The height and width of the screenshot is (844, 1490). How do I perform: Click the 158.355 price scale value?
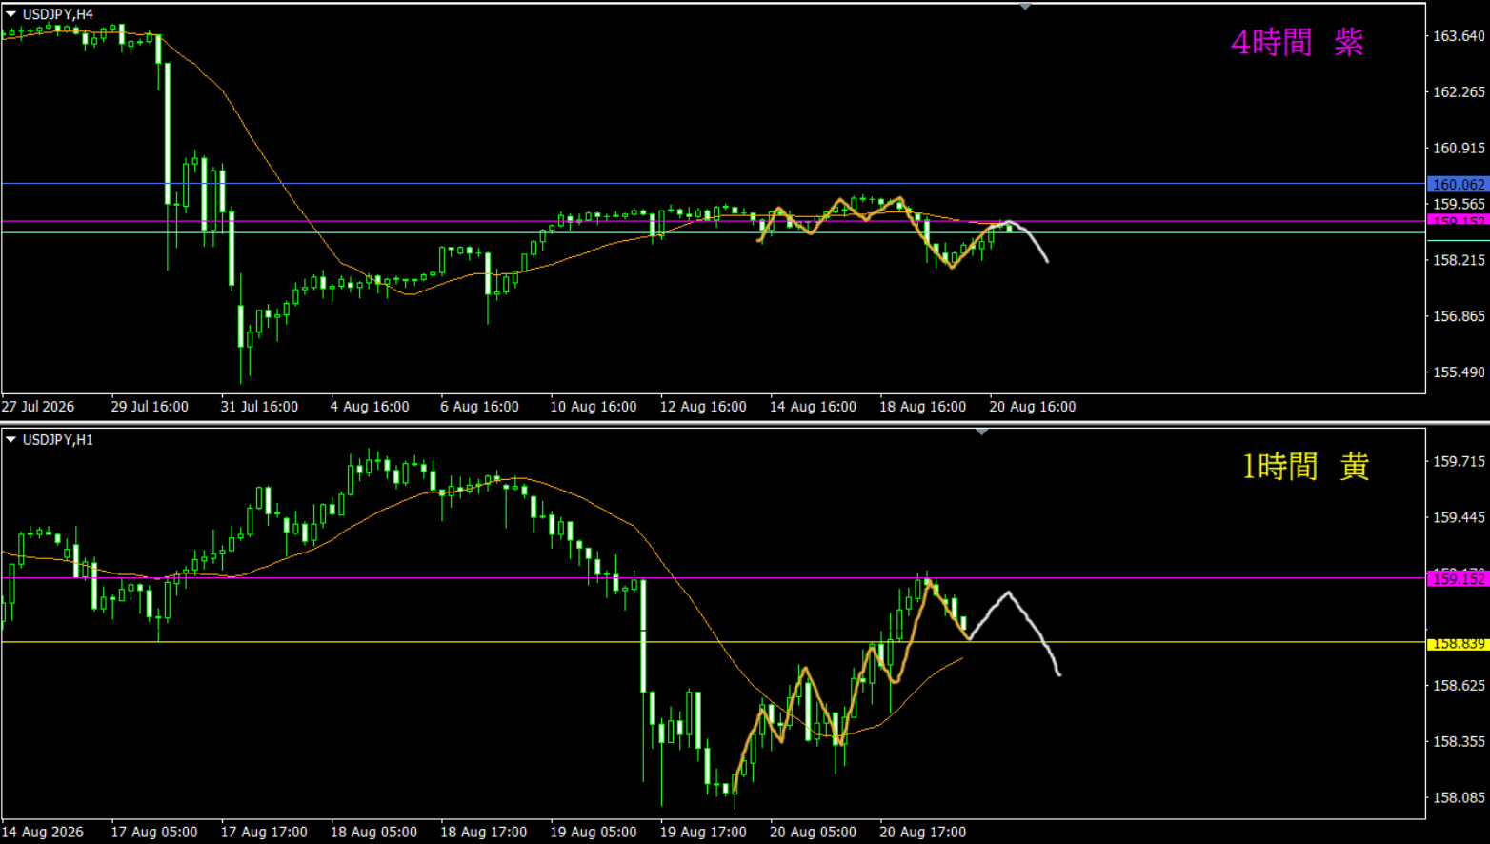point(1459,742)
